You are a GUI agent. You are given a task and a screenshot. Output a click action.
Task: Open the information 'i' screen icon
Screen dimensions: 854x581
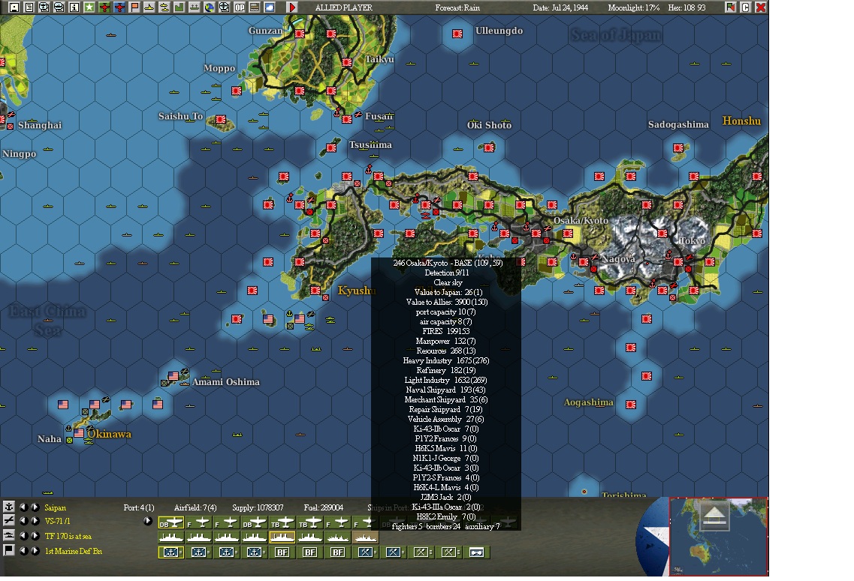click(x=74, y=8)
